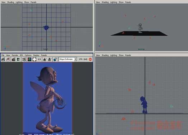Screen dimensions: 188x135
Task: Click the blue render diagnostics icon
Action: [x=55, y=59]
